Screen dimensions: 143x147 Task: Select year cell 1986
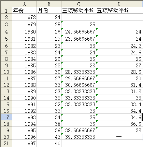tap(25, 72)
